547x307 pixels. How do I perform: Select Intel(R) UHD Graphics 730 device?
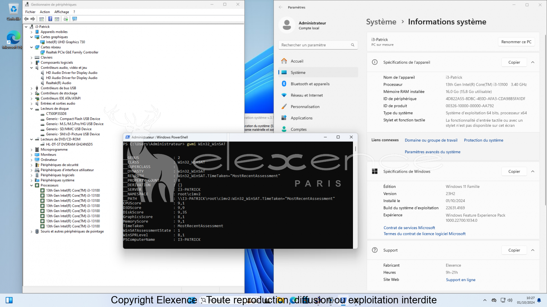pyautogui.click(x=65, y=42)
